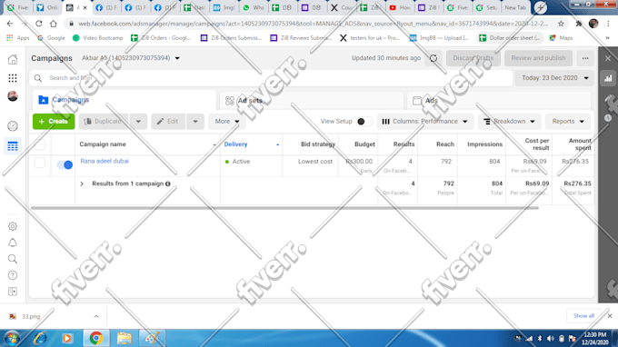Open the Columns: Performance dropdown

pyautogui.click(x=425, y=122)
